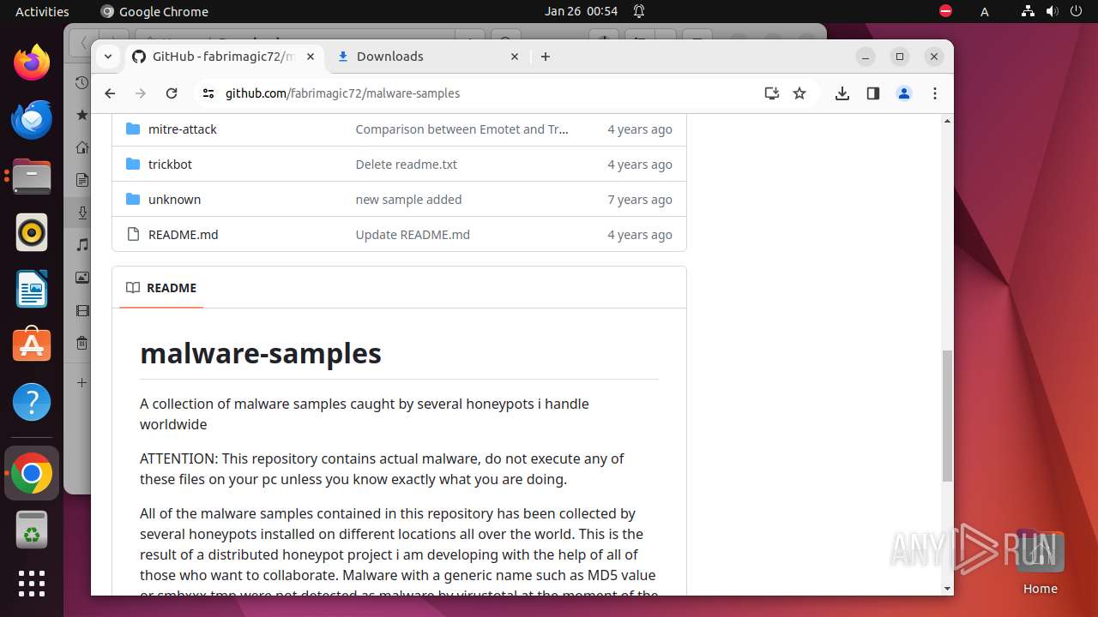This screenshot has width=1098, height=617.
Task: Close the GitHub tab
Action: coord(311,57)
